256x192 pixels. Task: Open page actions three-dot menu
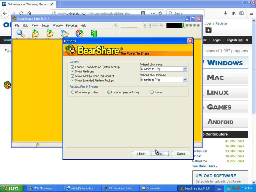coord(153,13)
